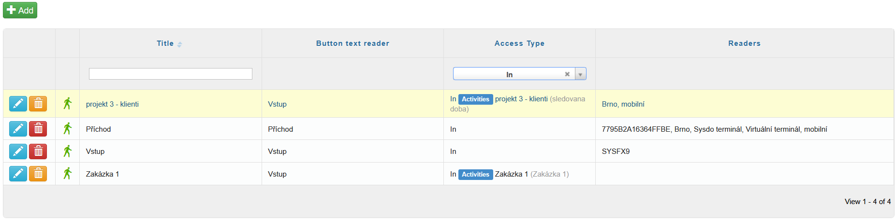Viewport: 895px width, 220px height.
Task: Delete the Příchod entry
Action: (x=38, y=129)
